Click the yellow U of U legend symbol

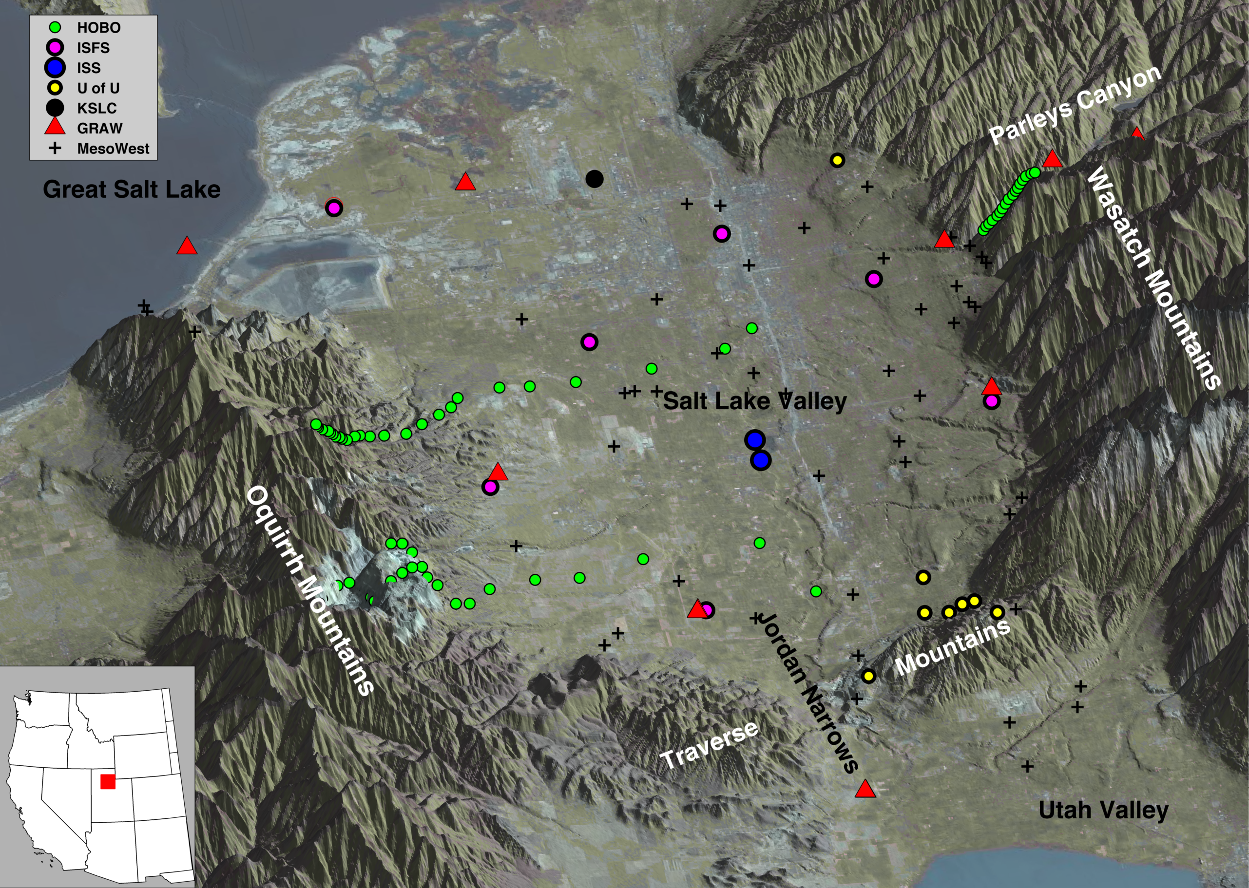point(55,88)
